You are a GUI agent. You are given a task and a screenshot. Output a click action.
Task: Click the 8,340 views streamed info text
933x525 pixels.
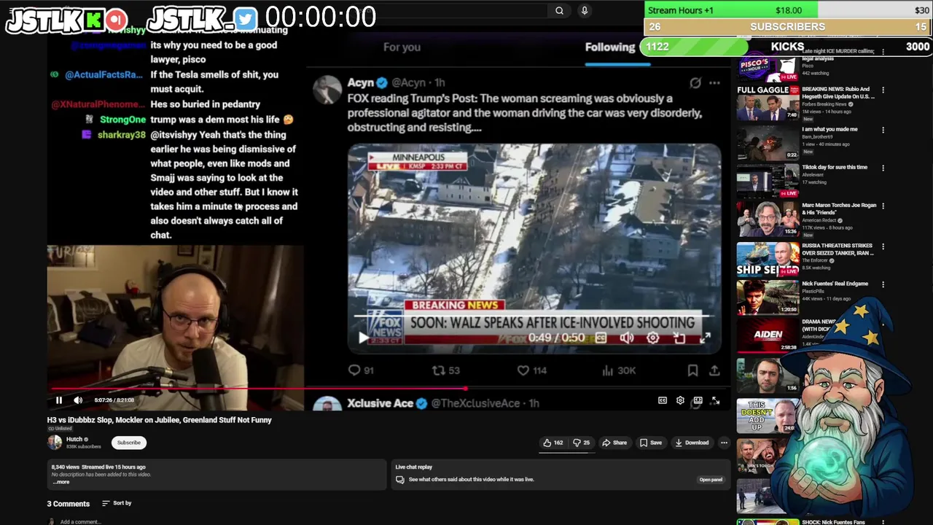click(x=98, y=467)
